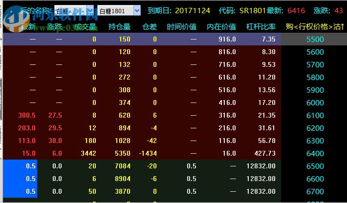
Task: Click change value 27.5
Action: click(55, 115)
